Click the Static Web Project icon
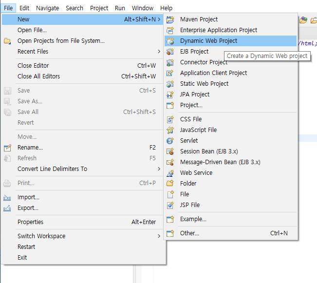 click(x=170, y=84)
